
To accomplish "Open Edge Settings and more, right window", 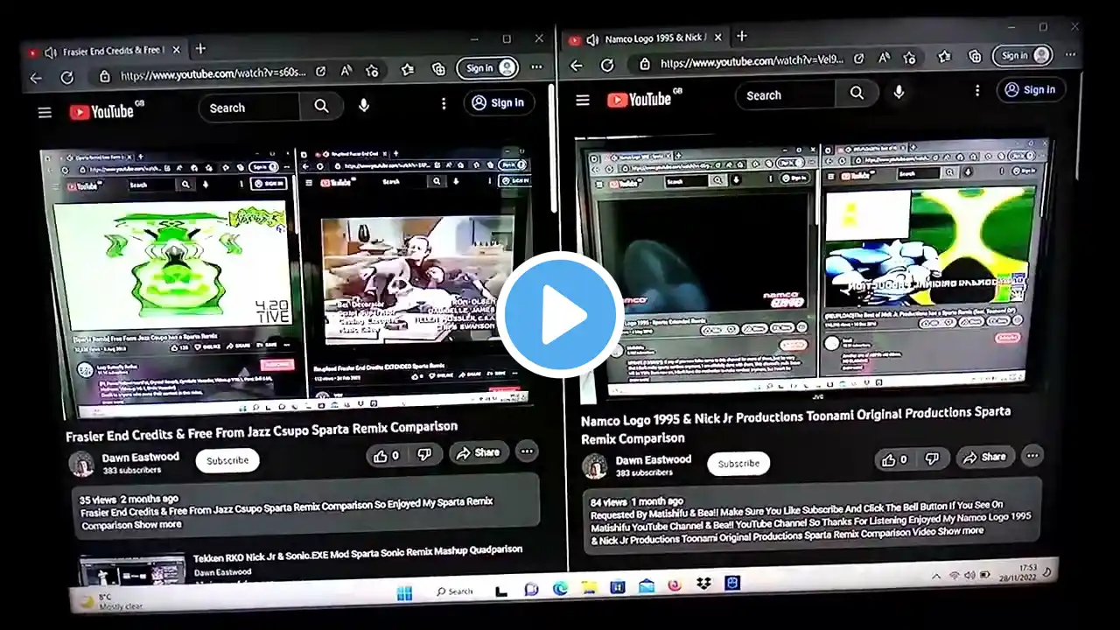I will 1069,54.
